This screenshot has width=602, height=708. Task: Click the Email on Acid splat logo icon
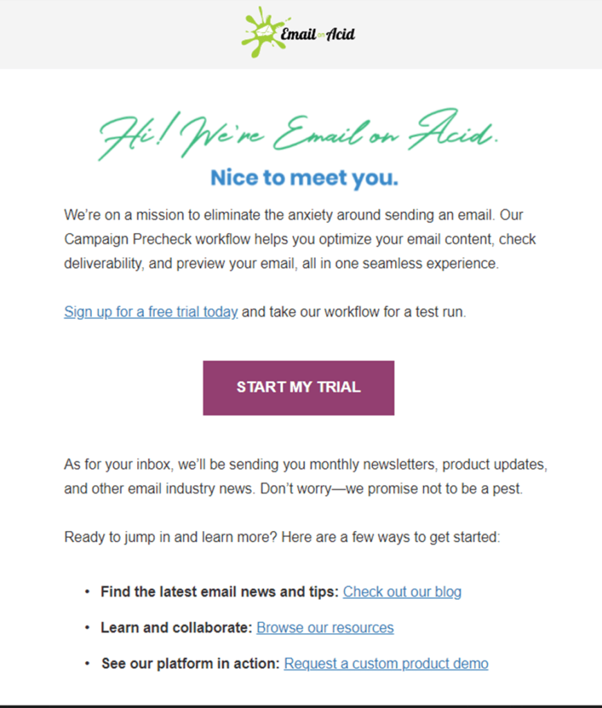262,32
